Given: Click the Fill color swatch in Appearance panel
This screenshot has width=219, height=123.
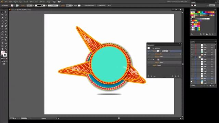Looking at the screenshot, I should click(x=158, y=59).
